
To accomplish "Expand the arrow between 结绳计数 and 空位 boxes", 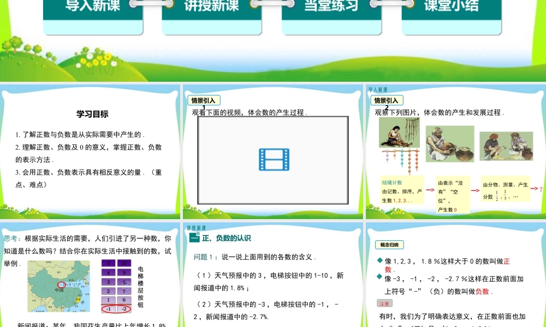I will 430,189.
